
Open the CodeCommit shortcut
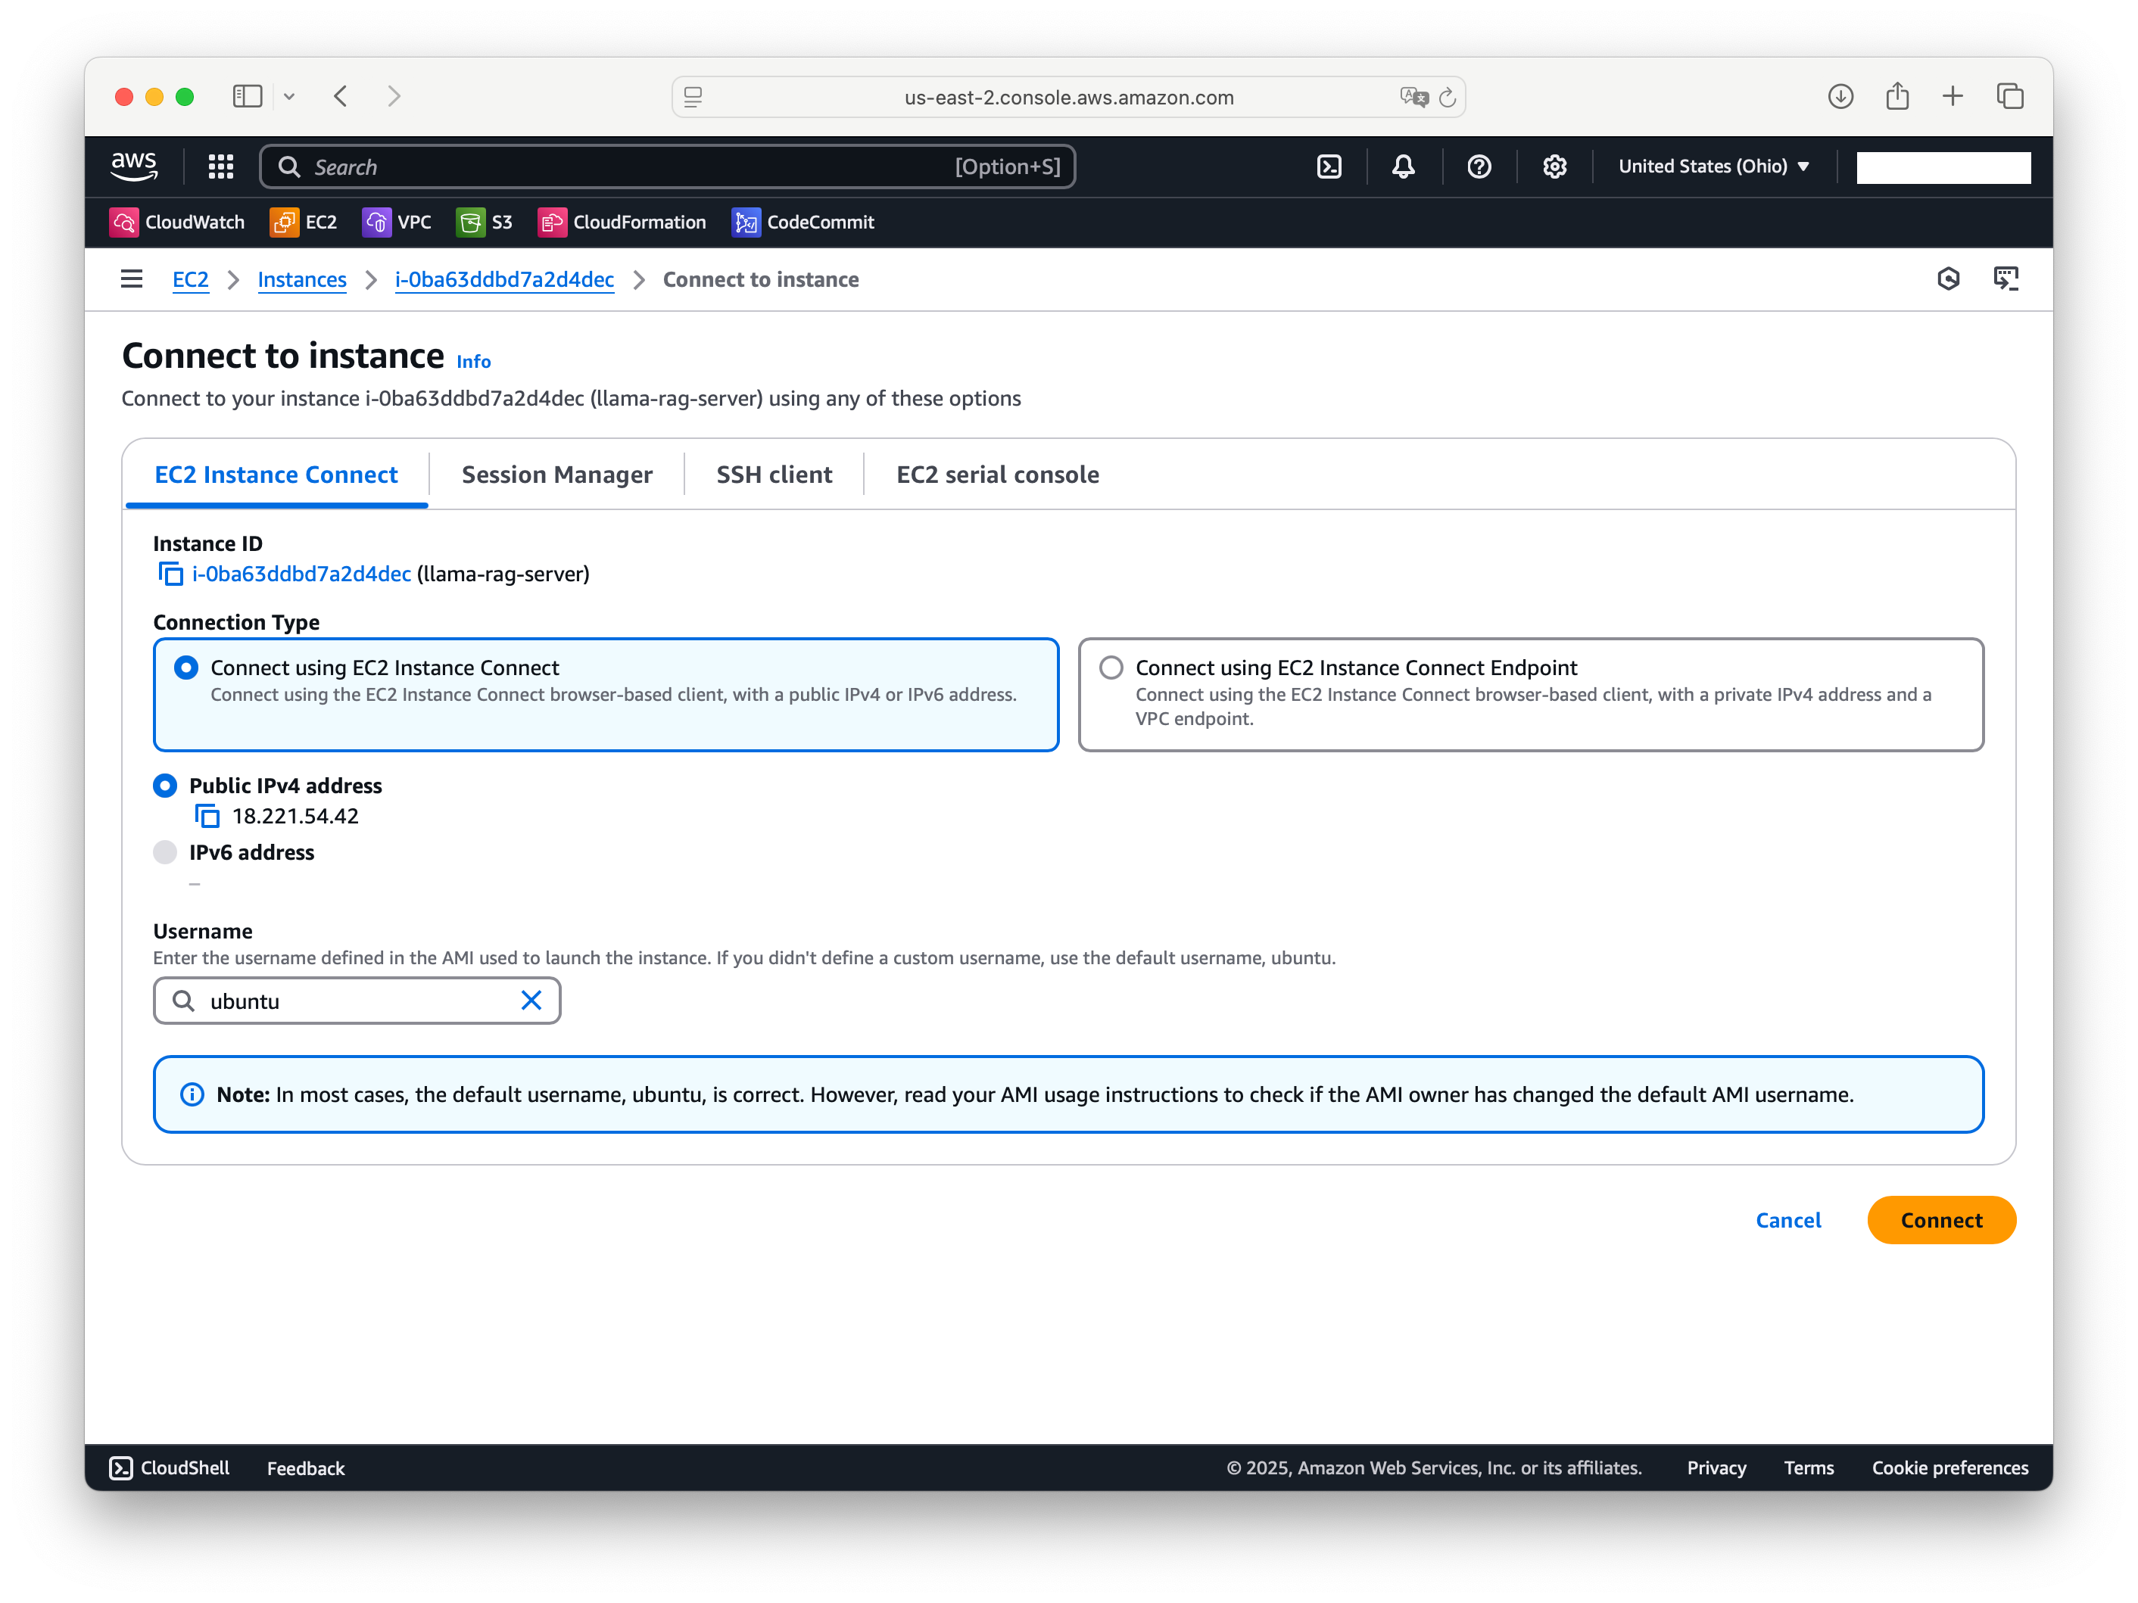pyautogui.click(x=803, y=223)
